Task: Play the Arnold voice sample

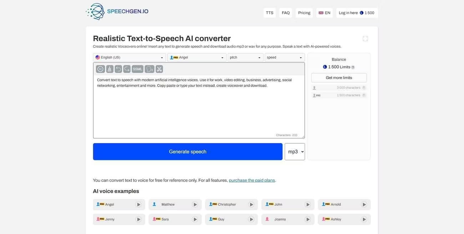Action: [x=364, y=204]
